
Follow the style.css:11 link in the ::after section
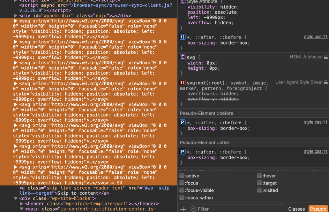[315, 151]
